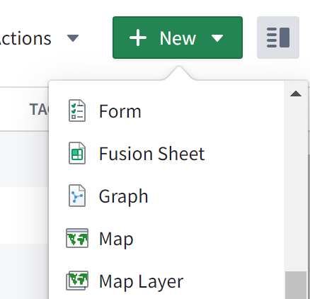Expand the Actions dropdown arrow
This screenshot has height=299, width=310.
73,38
